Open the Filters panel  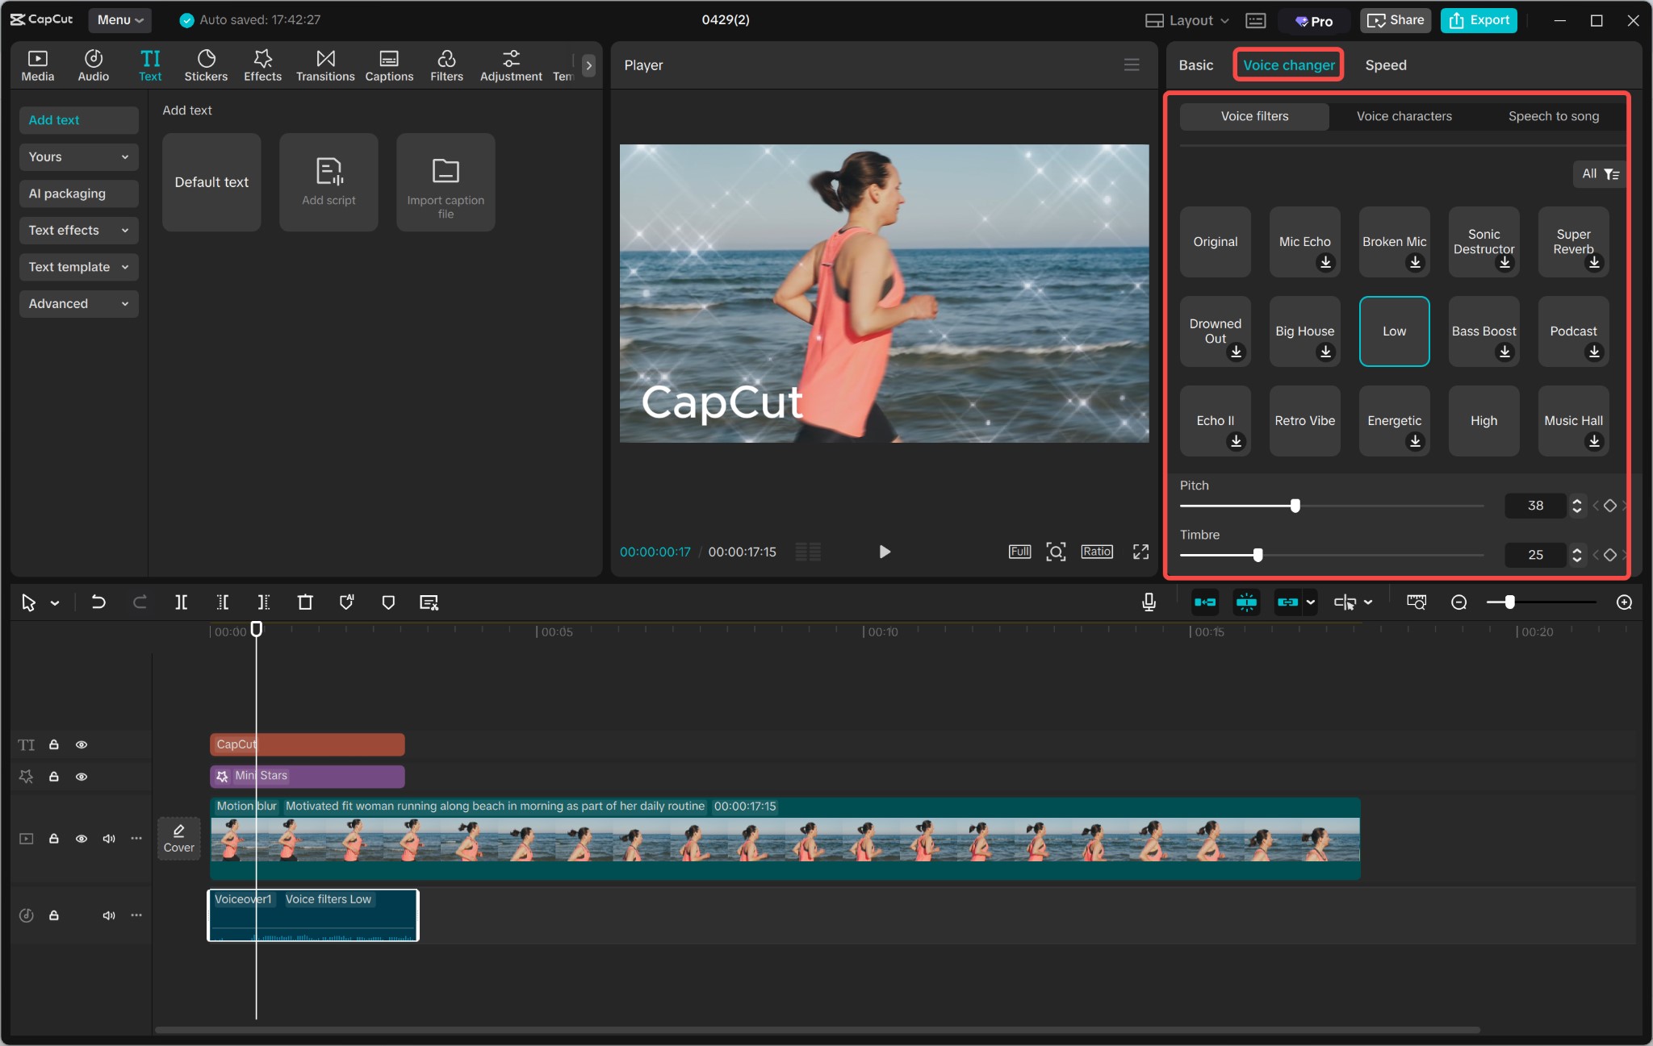click(x=446, y=65)
